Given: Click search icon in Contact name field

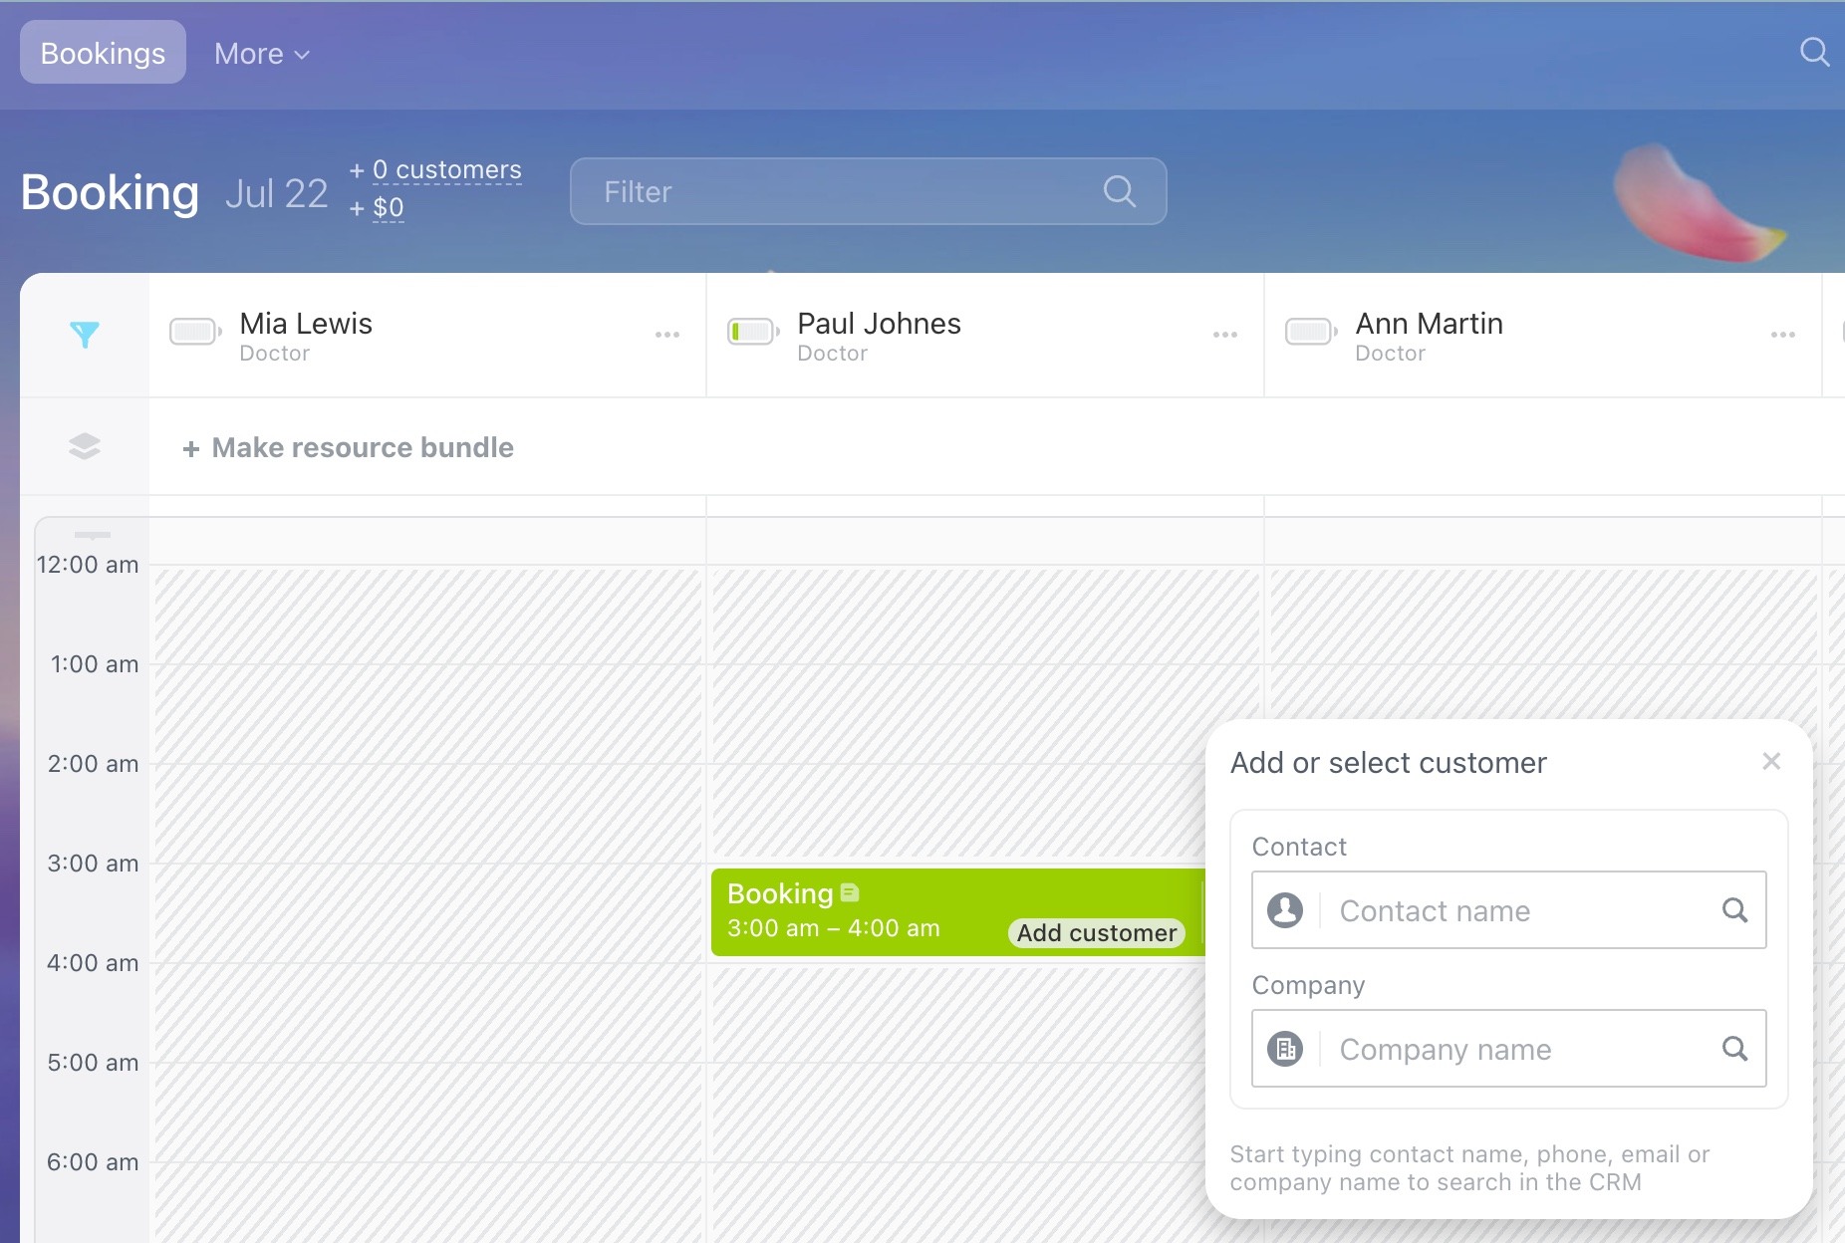Looking at the screenshot, I should click(1734, 910).
